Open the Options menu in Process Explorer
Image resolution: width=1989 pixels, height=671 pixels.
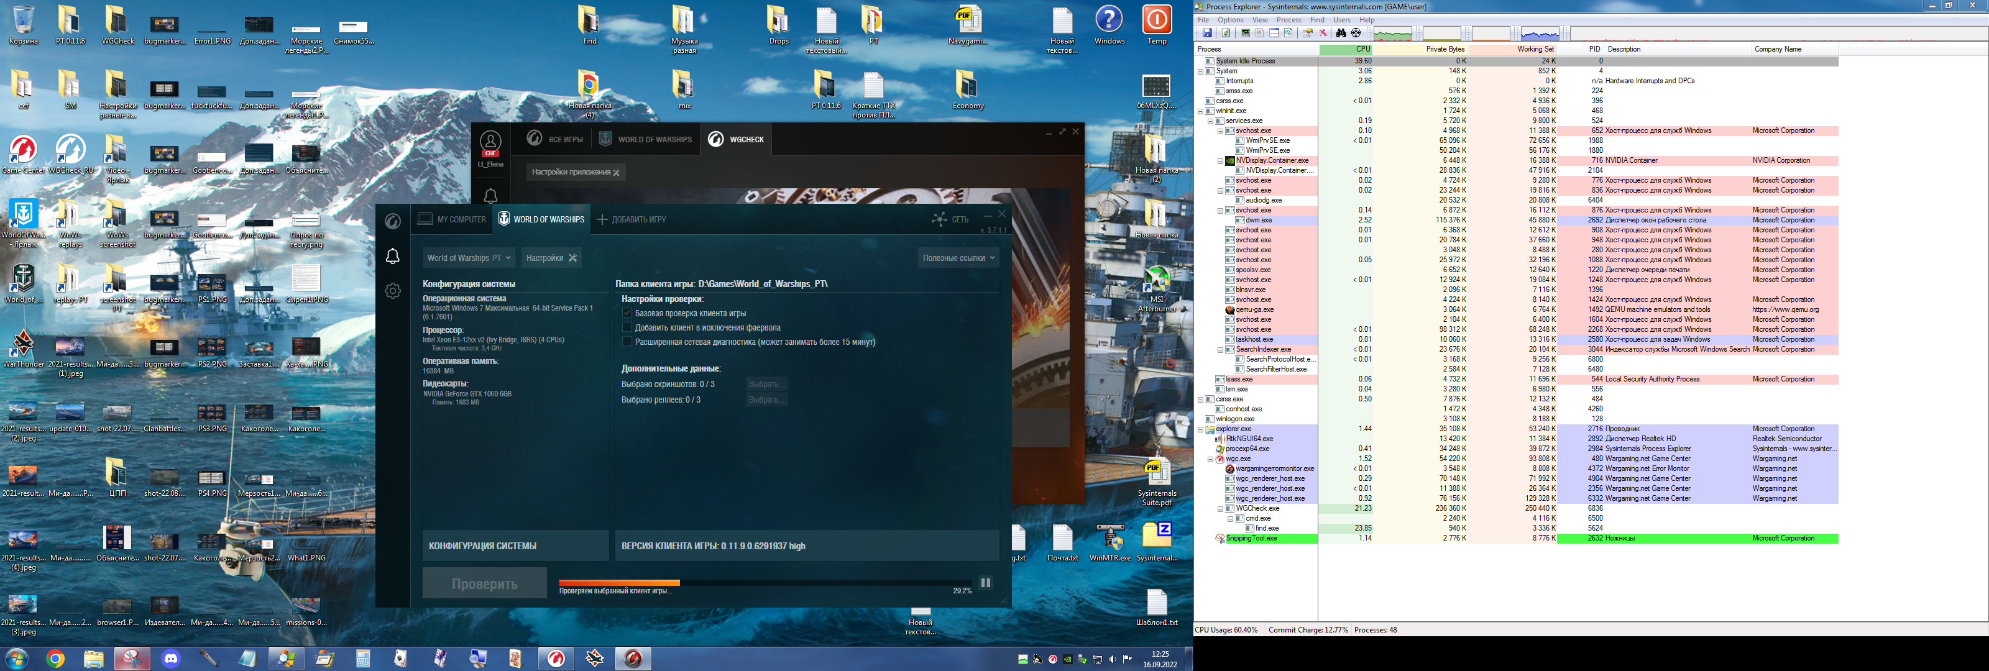click(1230, 20)
